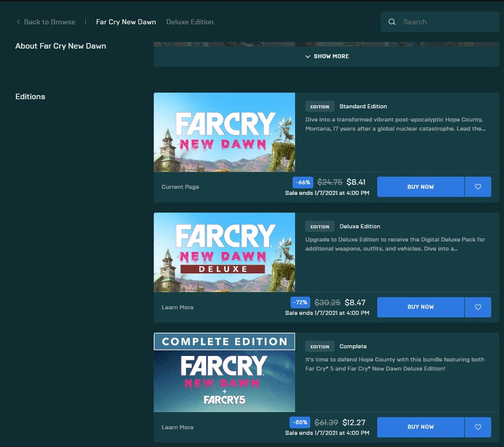
Task: Click the -66% discount badge
Action: click(x=303, y=182)
